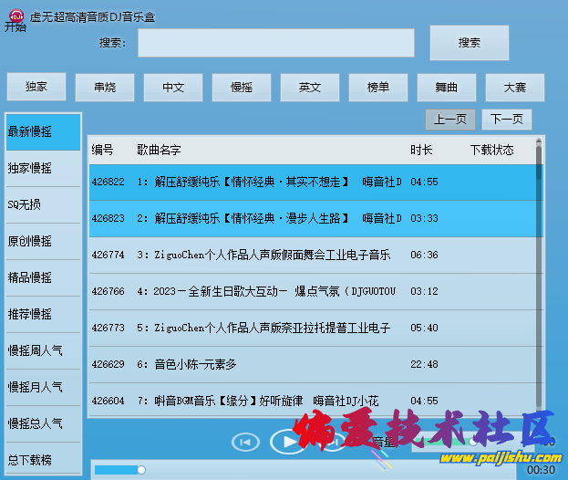Open the 串烧 category

click(x=105, y=88)
